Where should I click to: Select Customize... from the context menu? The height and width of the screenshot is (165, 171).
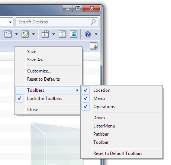pos(39,71)
